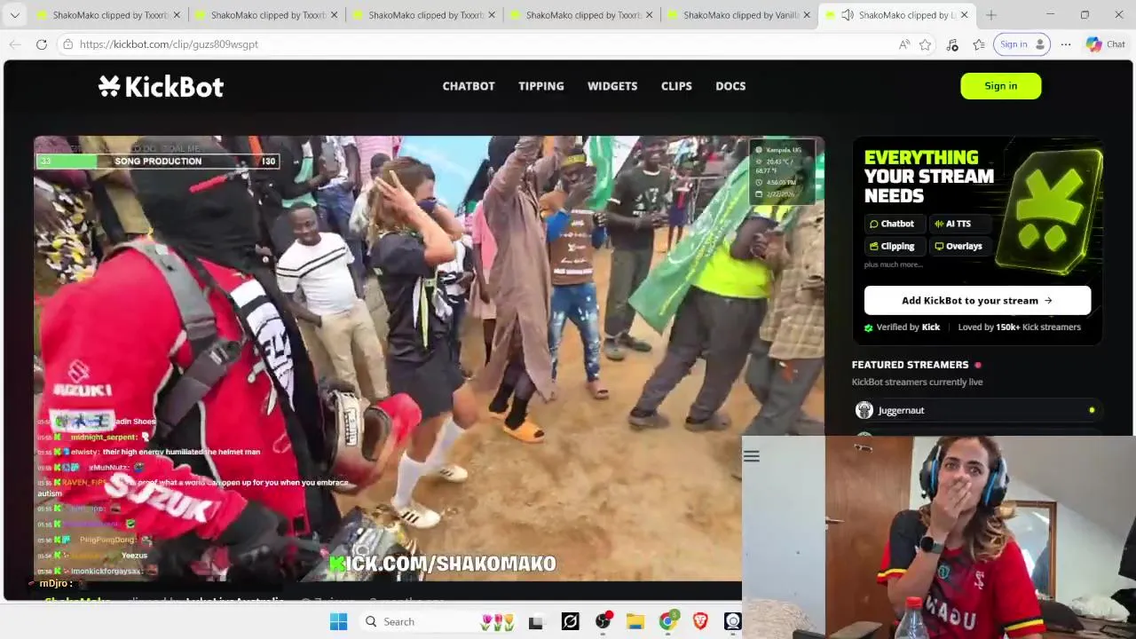This screenshot has height=639, width=1136.
Task: Open File Explorer from the taskbar
Action: (635, 621)
